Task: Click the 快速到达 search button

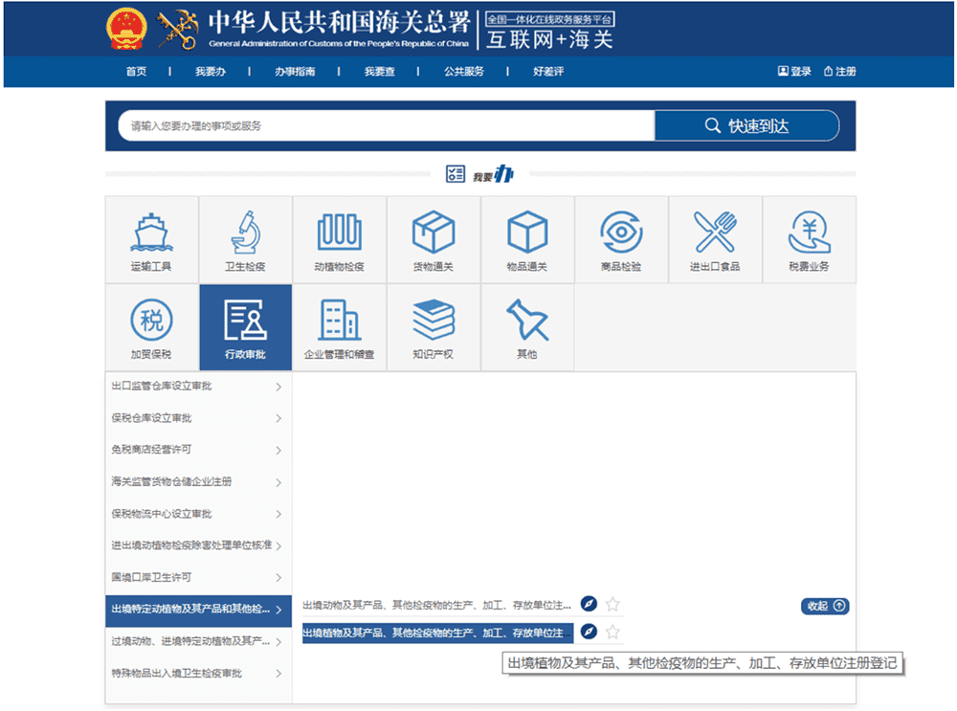Action: click(746, 125)
